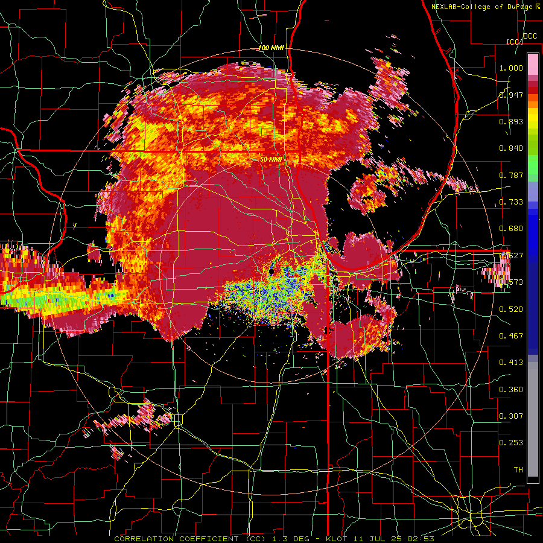Click the TH label on the legend
543x543 pixels.
coord(518,469)
